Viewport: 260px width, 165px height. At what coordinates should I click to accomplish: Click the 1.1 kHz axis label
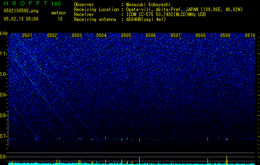(4, 54)
